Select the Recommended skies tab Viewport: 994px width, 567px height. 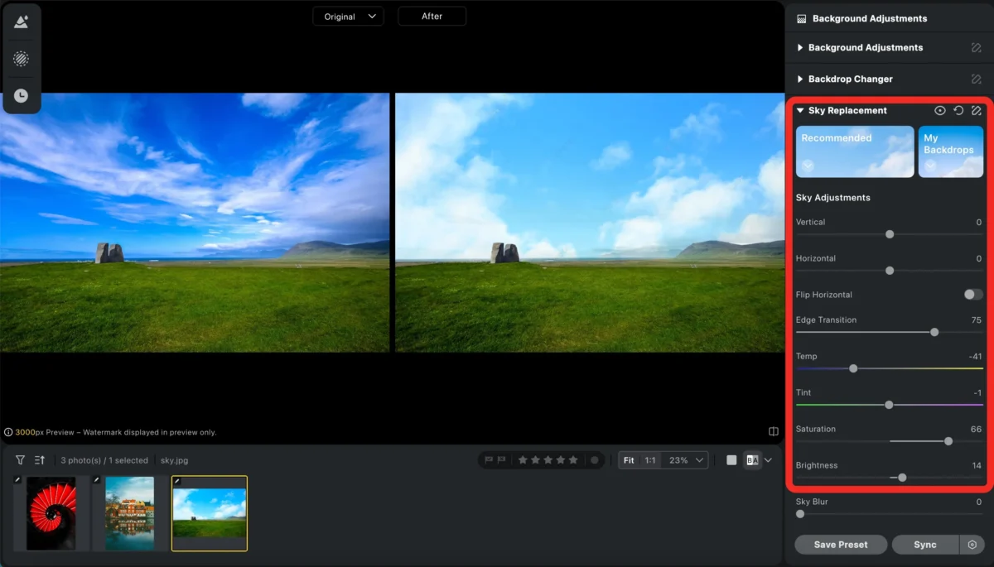coord(854,151)
